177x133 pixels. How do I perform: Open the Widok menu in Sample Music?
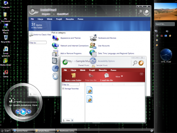82,70
